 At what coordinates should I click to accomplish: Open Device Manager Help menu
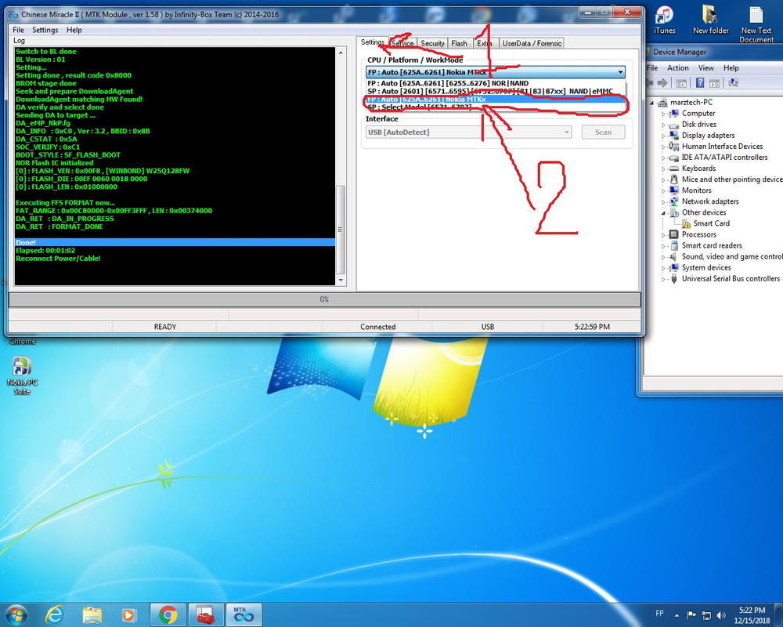click(x=731, y=68)
